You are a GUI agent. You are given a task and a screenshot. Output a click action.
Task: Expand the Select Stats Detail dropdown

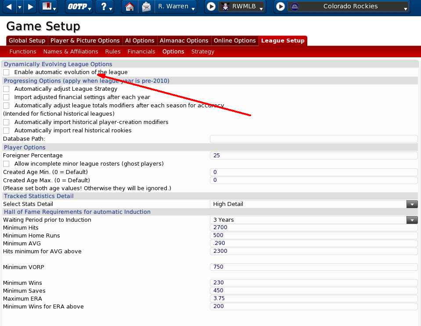click(411, 204)
